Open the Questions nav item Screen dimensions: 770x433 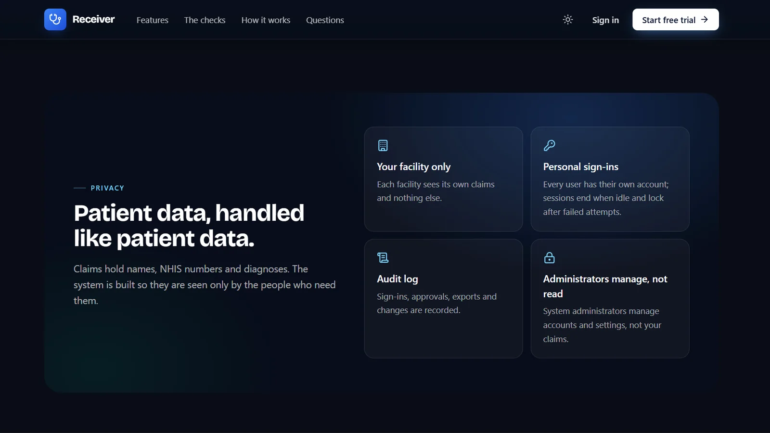point(325,20)
